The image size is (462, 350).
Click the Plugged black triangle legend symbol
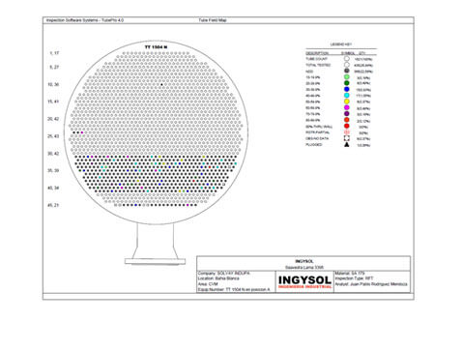tap(347, 145)
